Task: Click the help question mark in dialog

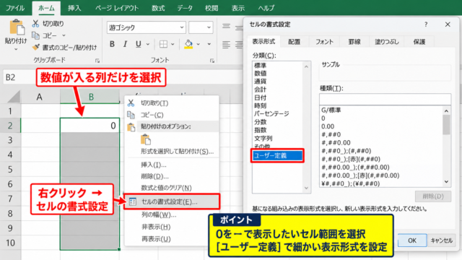Action: pos(426,25)
